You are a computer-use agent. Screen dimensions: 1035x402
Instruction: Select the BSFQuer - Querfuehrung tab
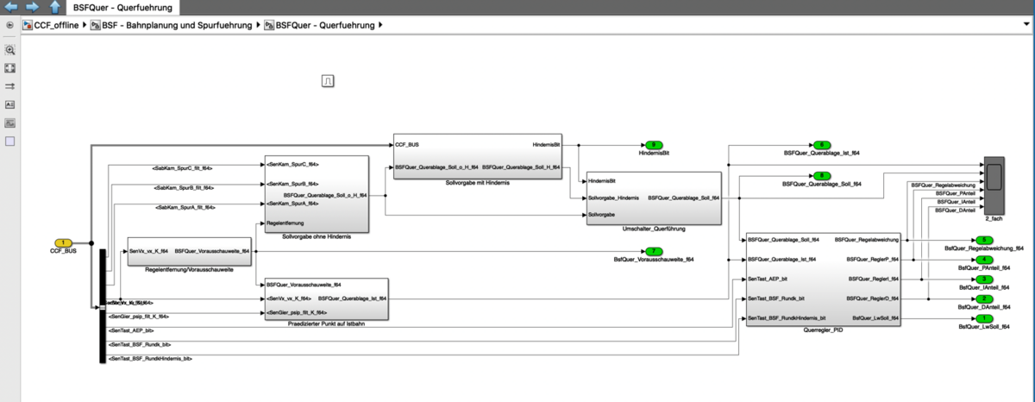coord(122,8)
